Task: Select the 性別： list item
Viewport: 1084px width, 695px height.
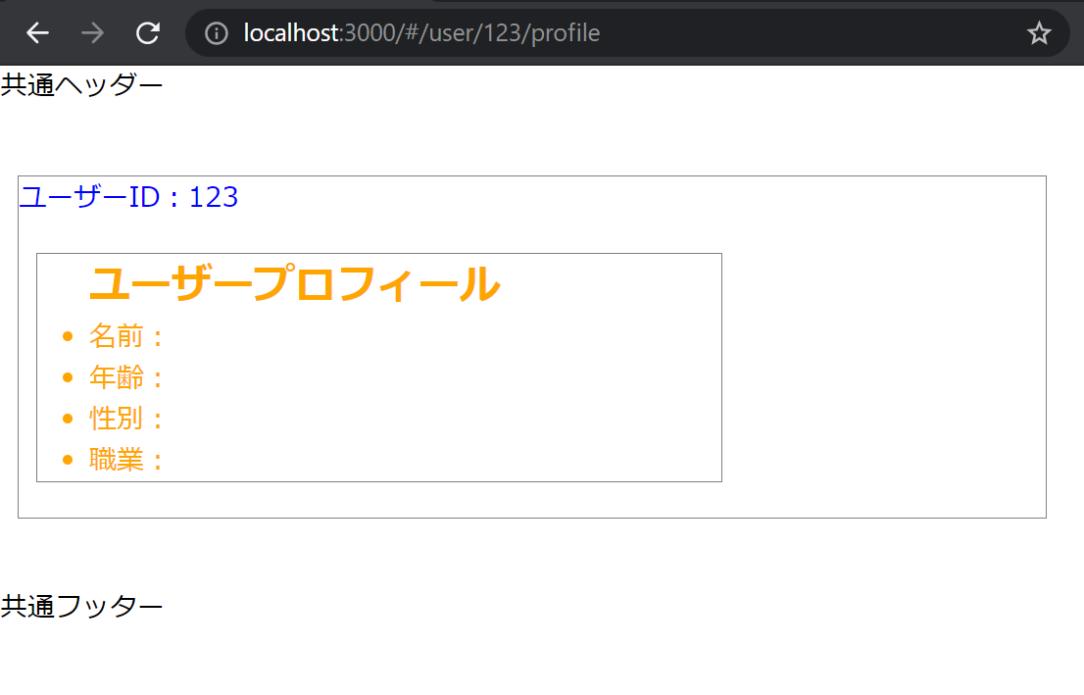Action: pyautogui.click(x=126, y=419)
